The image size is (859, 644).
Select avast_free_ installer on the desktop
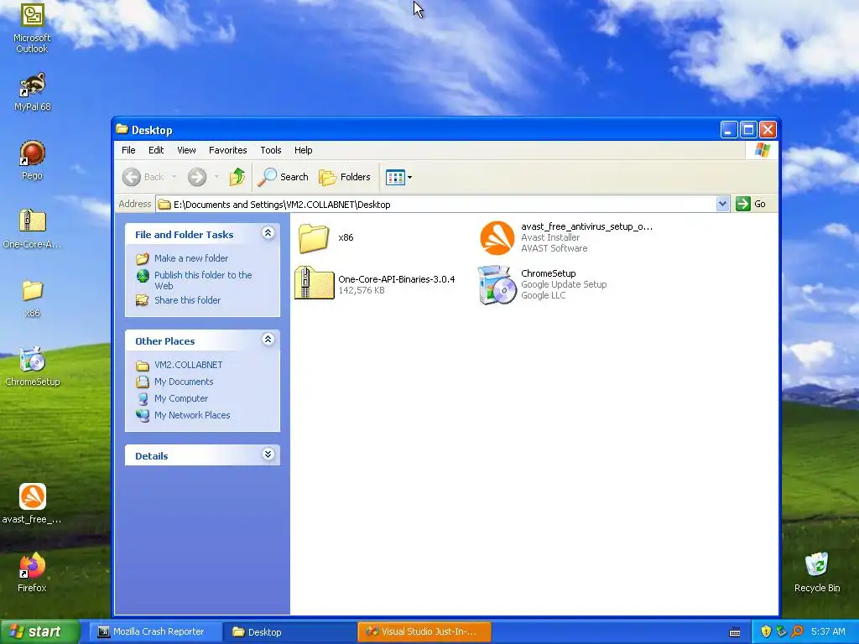pyautogui.click(x=32, y=504)
